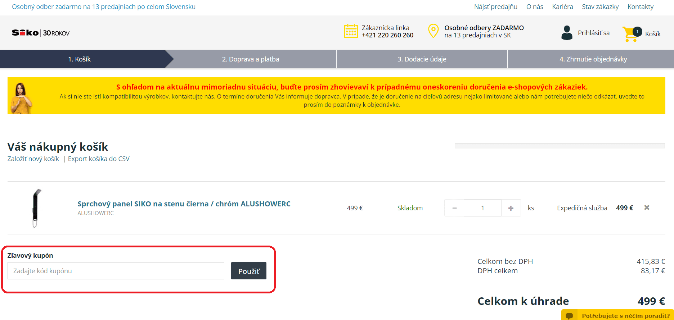Click the chat bubble icon

569,316
